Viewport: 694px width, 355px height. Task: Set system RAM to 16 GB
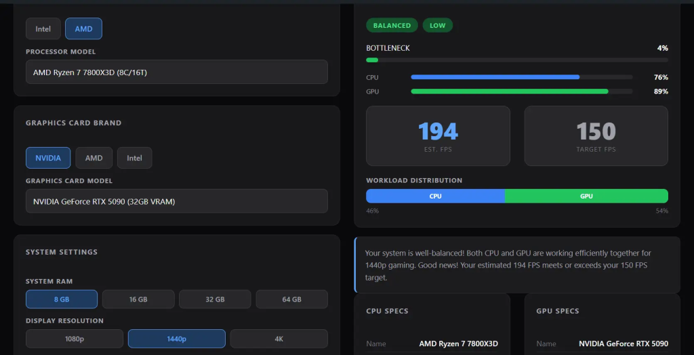(x=138, y=299)
